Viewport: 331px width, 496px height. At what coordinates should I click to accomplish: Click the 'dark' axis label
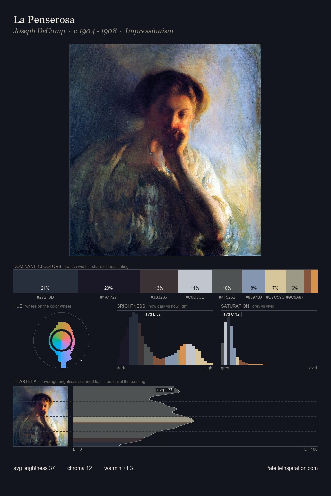(x=121, y=368)
